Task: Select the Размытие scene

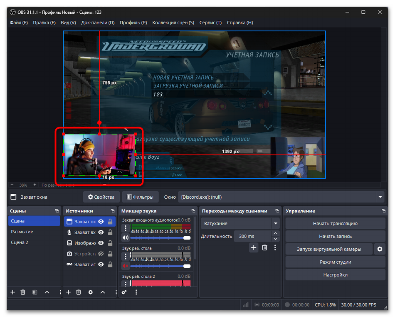Action: (34, 232)
